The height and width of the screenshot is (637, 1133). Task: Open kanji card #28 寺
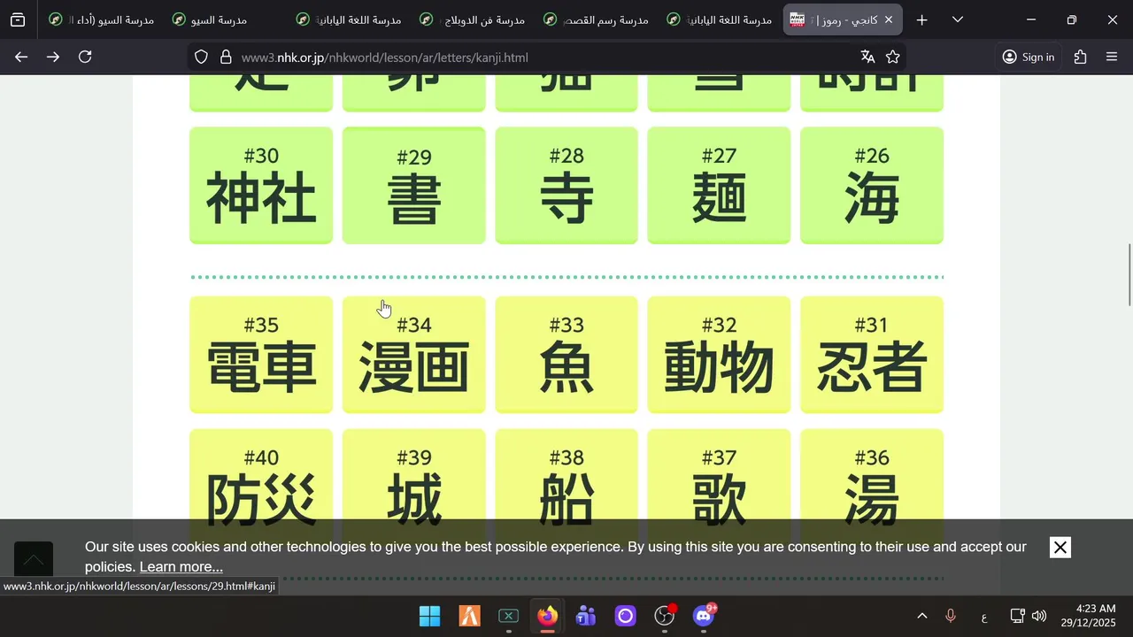click(566, 185)
